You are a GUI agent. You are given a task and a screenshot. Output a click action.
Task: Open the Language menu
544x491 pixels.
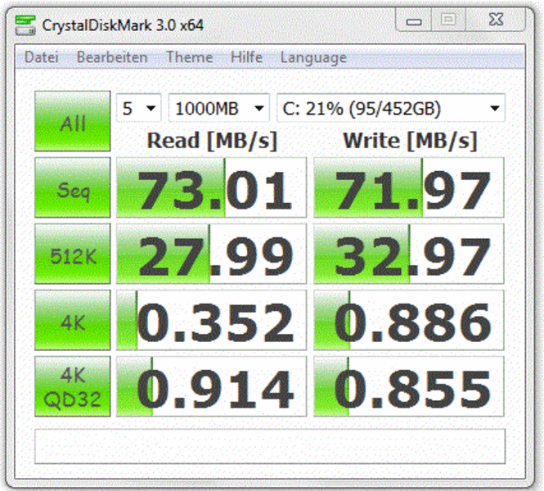(x=313, y=57)
